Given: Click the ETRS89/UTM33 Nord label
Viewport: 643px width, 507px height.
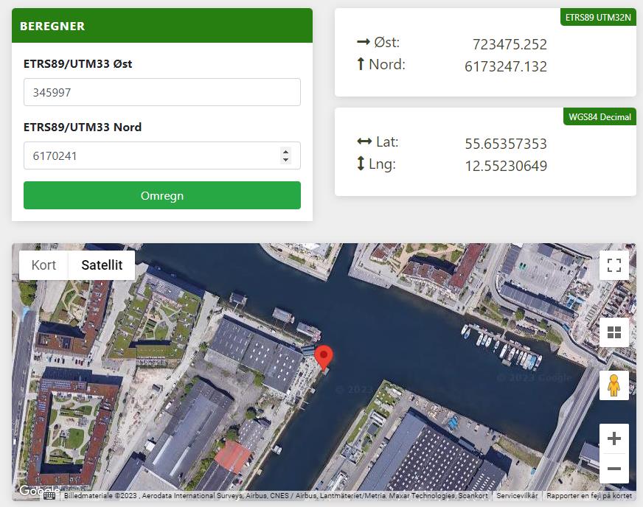Looking at the screenshot, I should click(x=83, y=127).
